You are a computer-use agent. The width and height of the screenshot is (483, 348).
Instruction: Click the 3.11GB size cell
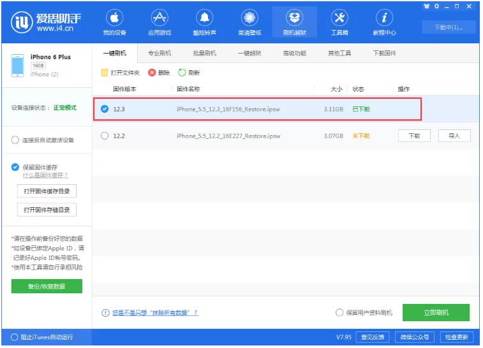(334, 109)
